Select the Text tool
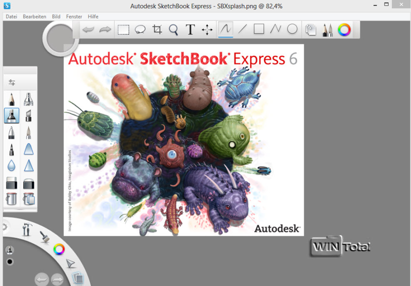Viewport: 411px width, 286px height. [x=190, y=30]
